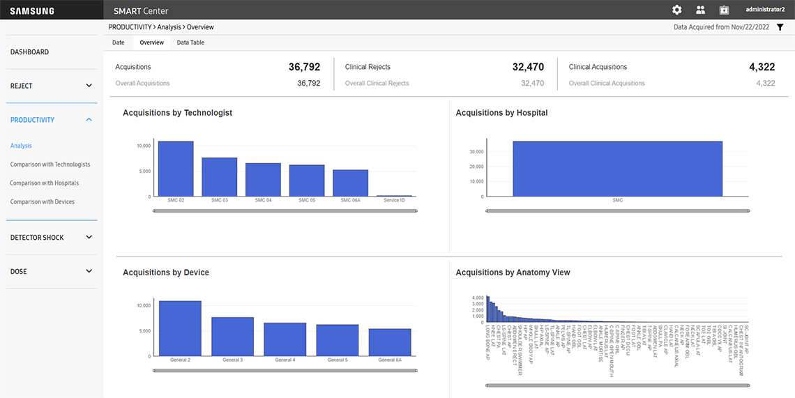
Task: Click the Acquisitions by Technologist chart scrollbar
Action: coord(285,210)
